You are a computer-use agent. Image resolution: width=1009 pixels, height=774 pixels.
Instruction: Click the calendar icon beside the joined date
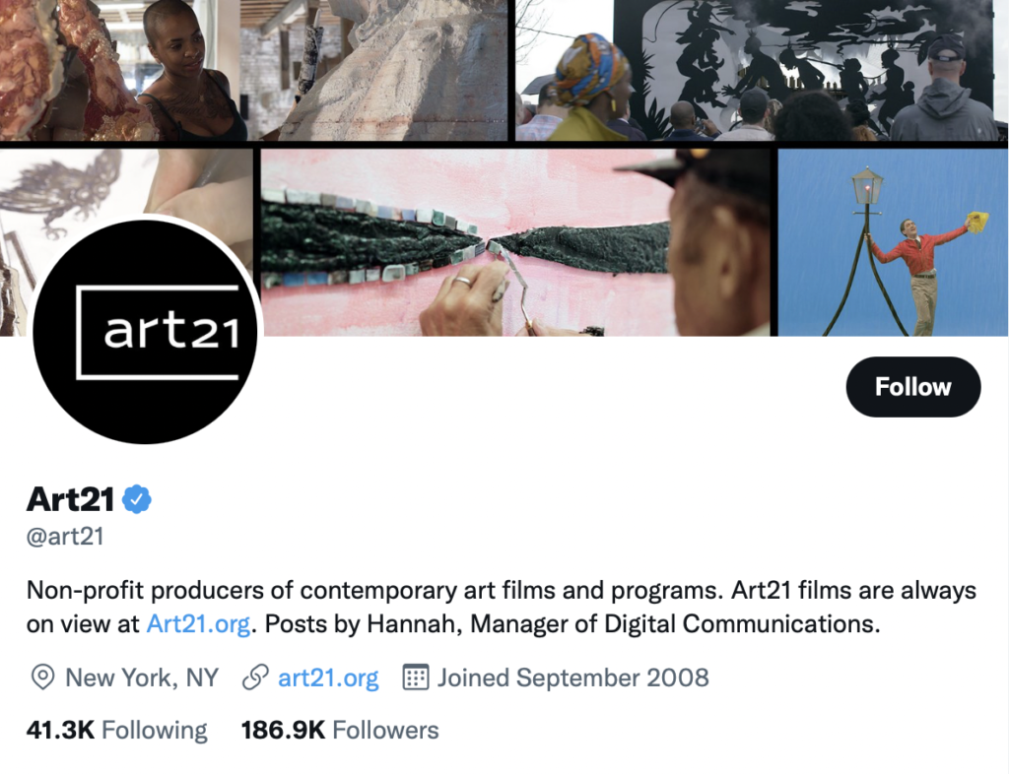click(x=416, y=677)
